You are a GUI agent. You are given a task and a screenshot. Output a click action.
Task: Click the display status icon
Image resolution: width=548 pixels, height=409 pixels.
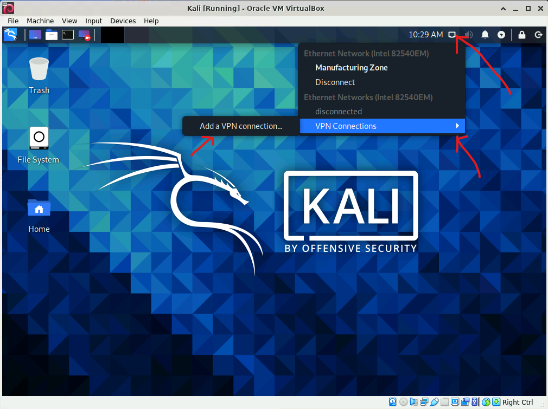pyautogui.click(x=455, y=402)
